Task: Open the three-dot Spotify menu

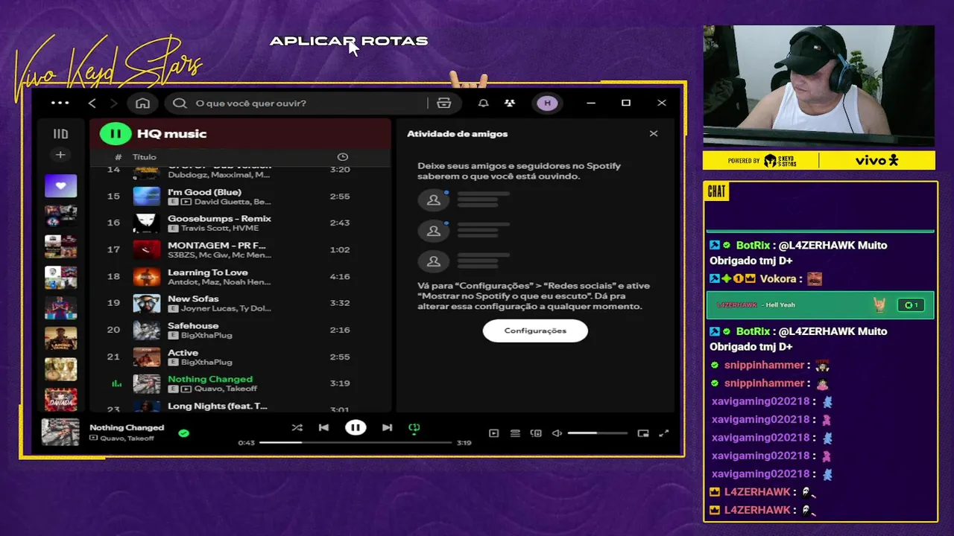Action: click(x=60, y=103)
